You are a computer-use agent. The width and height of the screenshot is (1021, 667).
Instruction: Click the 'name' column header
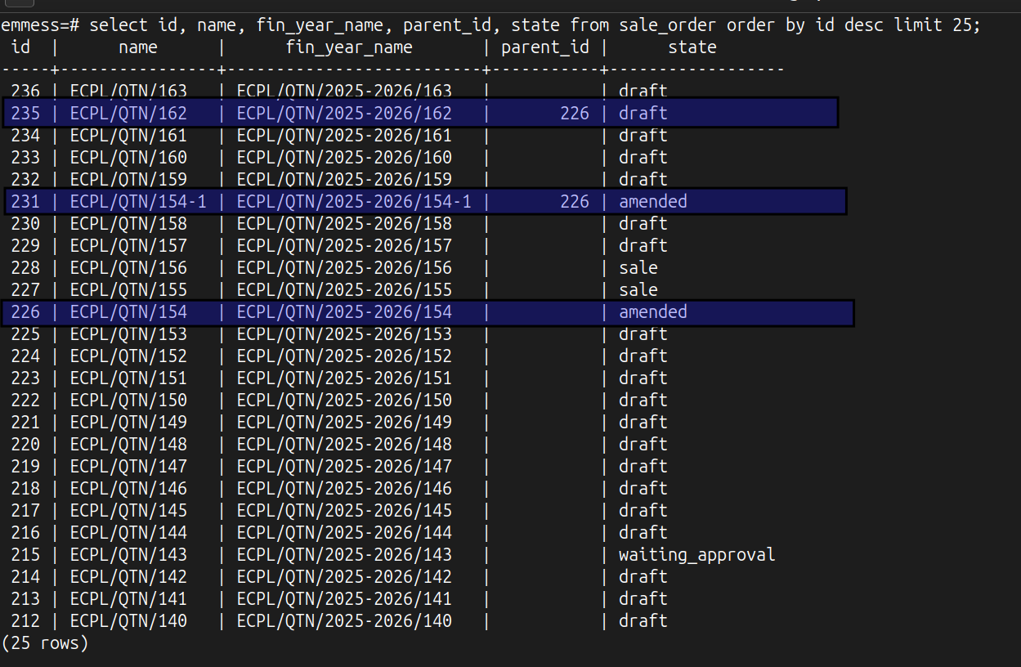(x=137, y=47)
